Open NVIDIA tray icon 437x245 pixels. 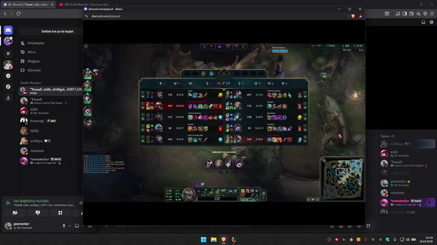click(x=380, y=240)
